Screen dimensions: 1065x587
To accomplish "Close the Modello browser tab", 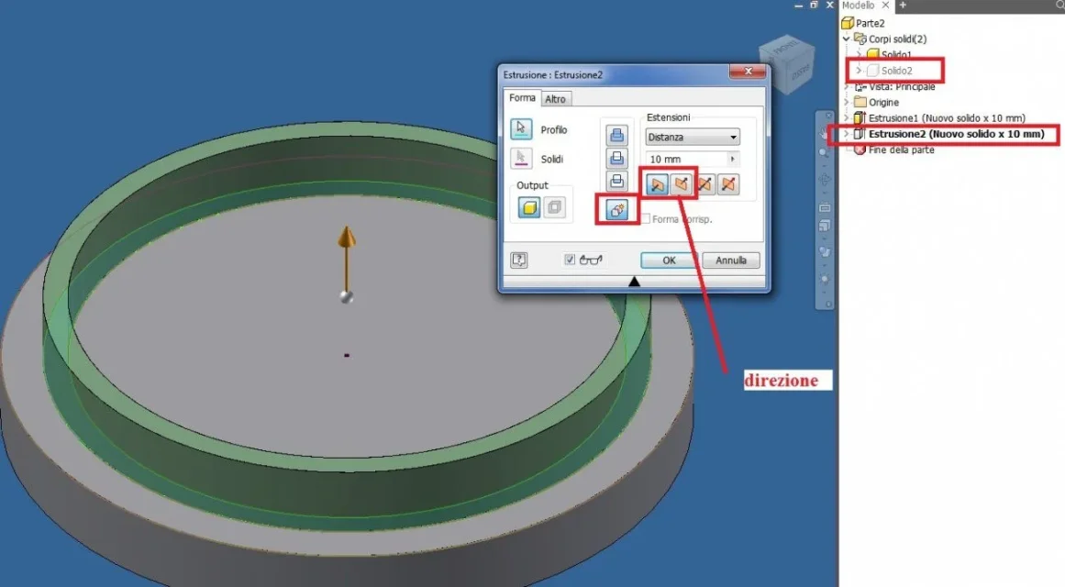I will [886, 6].
